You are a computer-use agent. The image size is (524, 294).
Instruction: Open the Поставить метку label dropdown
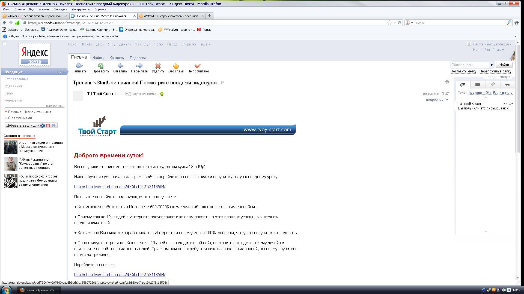tap(463, 71)
